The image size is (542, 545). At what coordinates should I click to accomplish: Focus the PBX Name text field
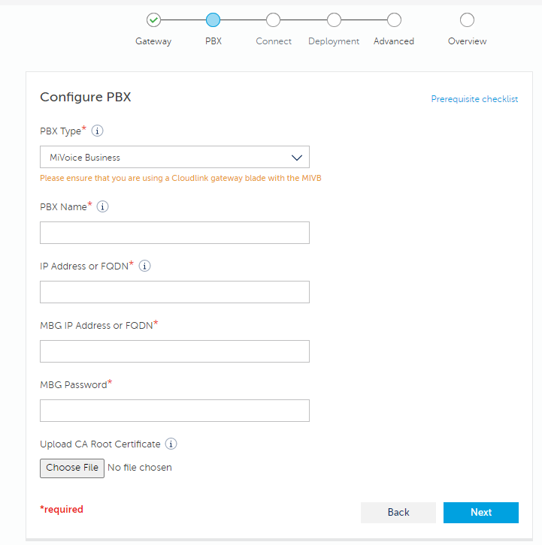tap(174, 233)
